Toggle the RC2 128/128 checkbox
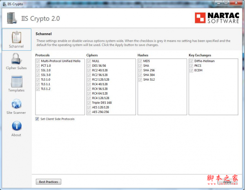Viewport: 245px width, 190px height. 89,79
